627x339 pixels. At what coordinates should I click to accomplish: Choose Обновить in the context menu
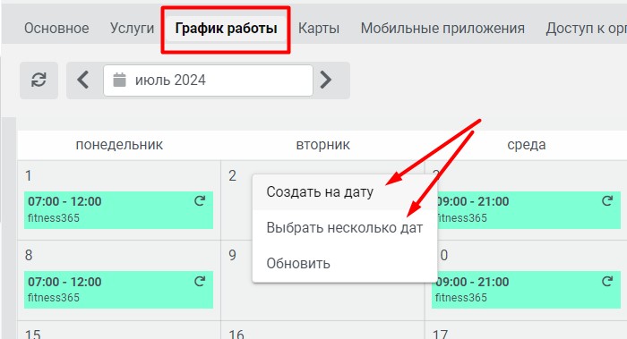[x=345, y=264]
